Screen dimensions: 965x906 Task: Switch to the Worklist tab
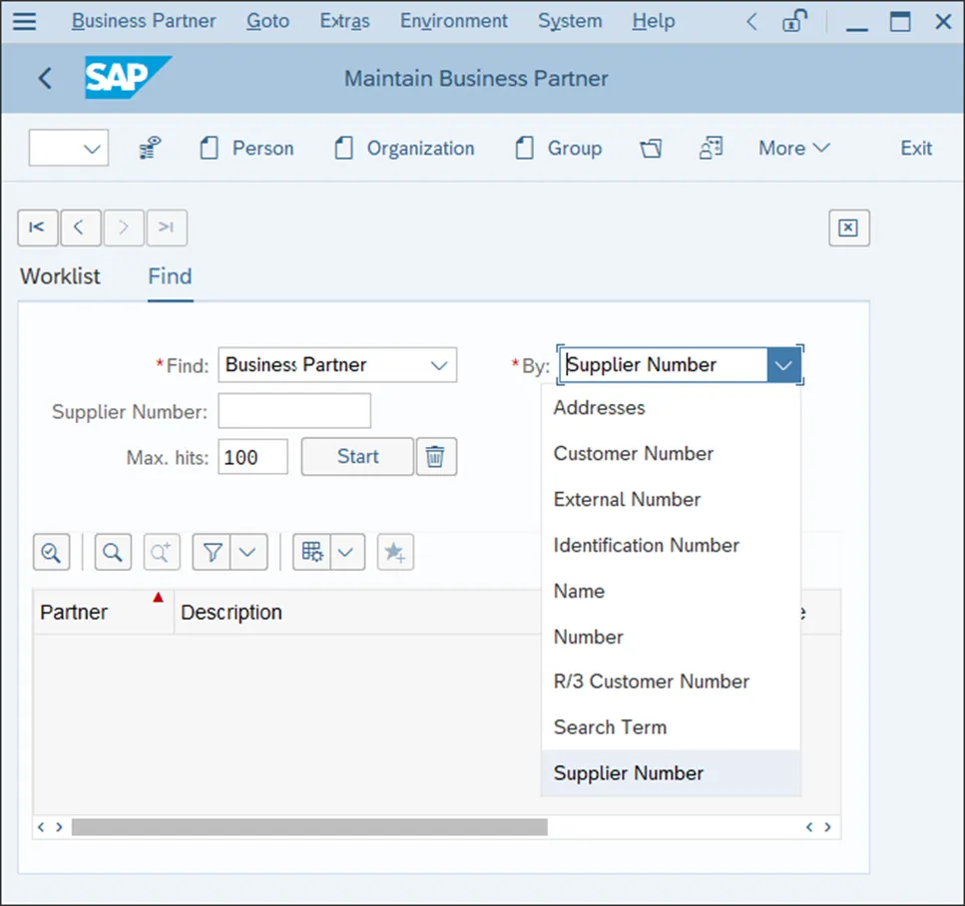(60, 276)
